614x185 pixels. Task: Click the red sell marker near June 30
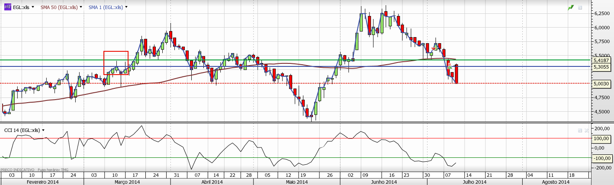(x=434, y=49)
